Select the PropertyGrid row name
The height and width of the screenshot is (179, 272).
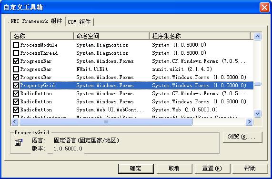point(38,85)
